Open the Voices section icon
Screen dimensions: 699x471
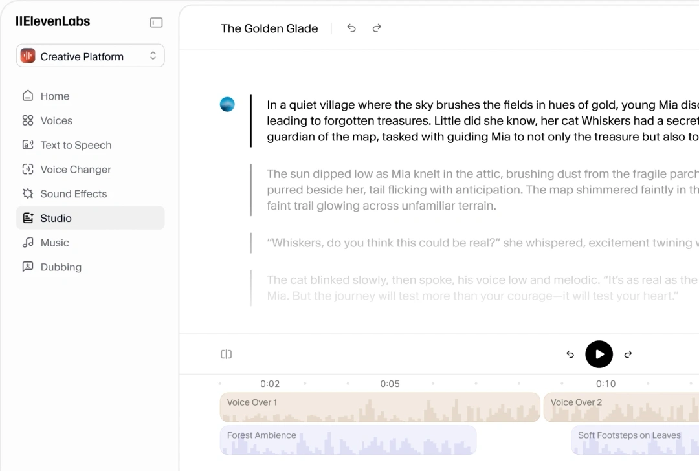pos(28,120)
